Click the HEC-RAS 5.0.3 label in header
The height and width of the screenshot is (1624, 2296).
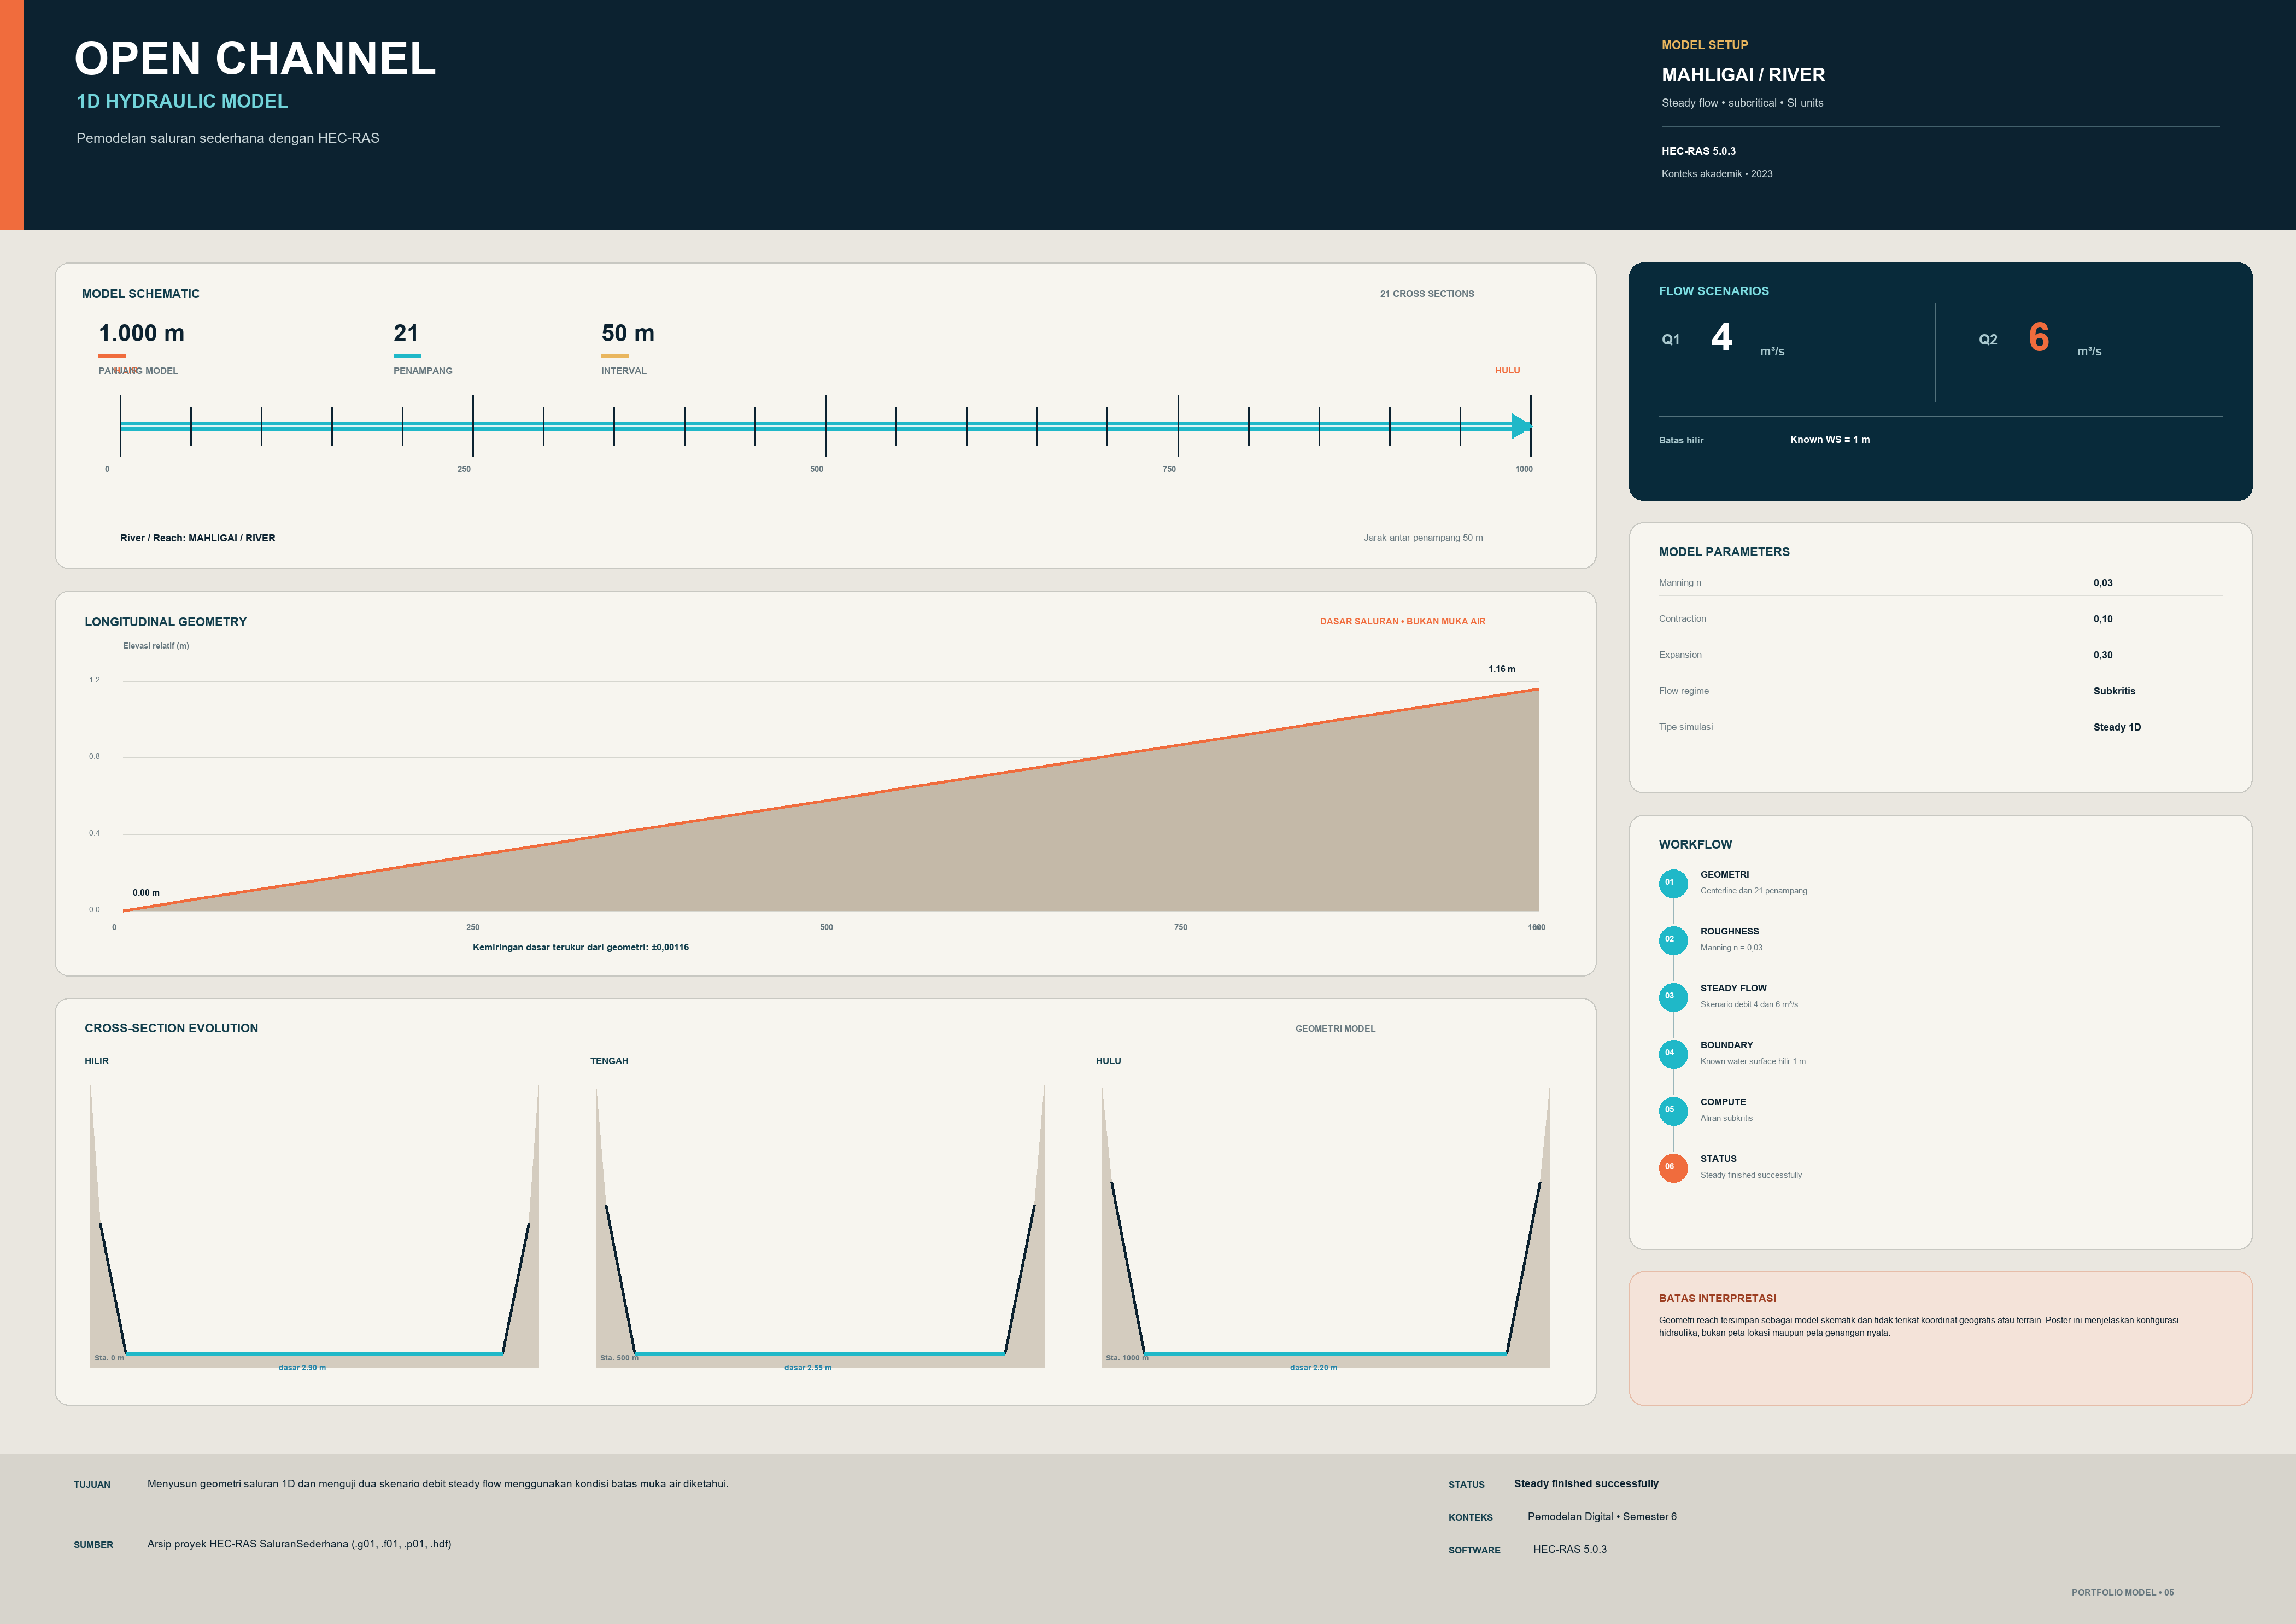tap(1698, 151)
